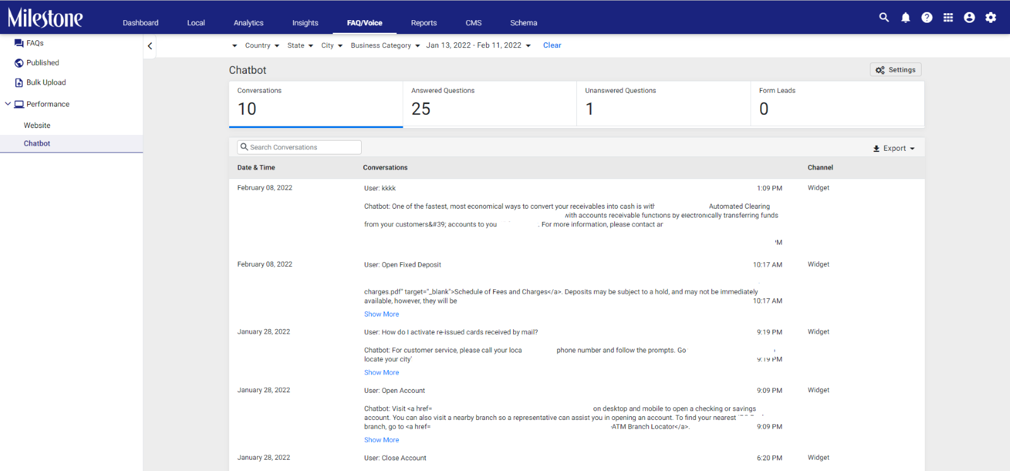Open chatbot Settings button
The height and width of the screenshot is (471, 1010).
point(896,70)
